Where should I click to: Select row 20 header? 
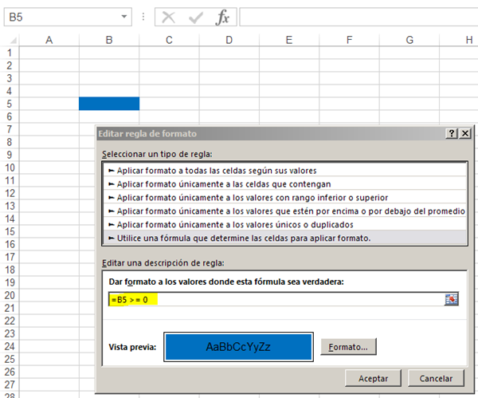tap(10, 295)
